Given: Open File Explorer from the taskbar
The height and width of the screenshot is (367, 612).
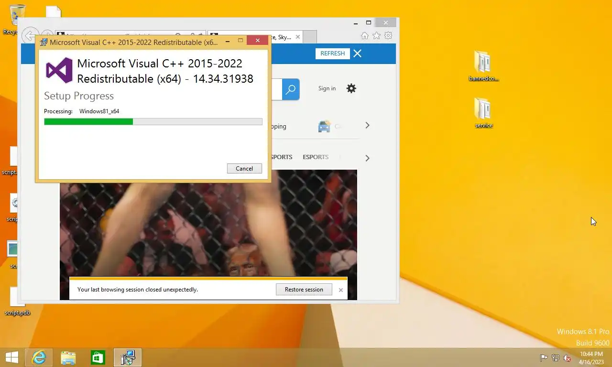Looking at the screenshot, I should [x=68, y=357].
